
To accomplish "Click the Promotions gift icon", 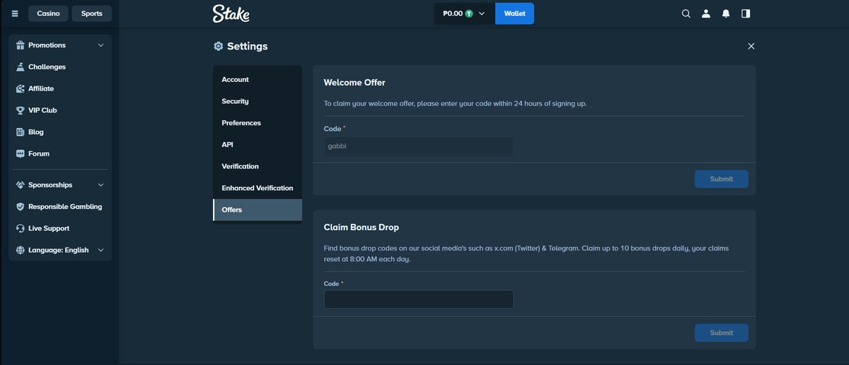I will (21, 45).
